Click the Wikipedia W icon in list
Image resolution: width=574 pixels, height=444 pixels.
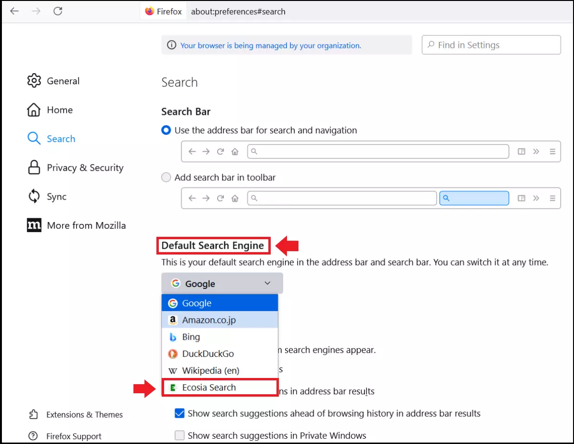pyautogui.click(x=173, y=371)
